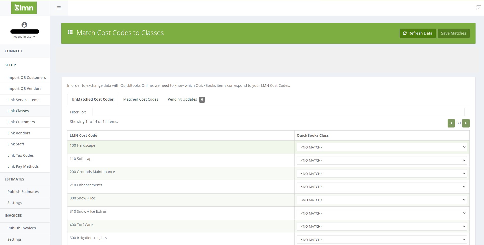Screen dimensions: 484x245
Task: Open QuickBooks Class dropdown for 100 Hardscape
Action: 381,147
